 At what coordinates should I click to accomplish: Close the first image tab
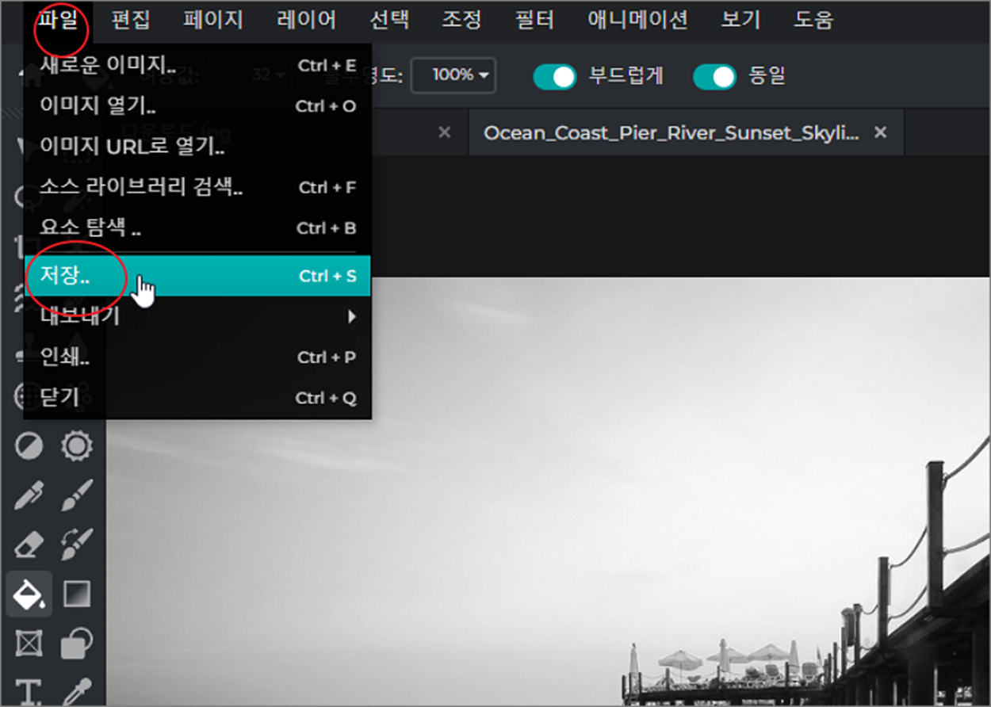coord(444,132)
